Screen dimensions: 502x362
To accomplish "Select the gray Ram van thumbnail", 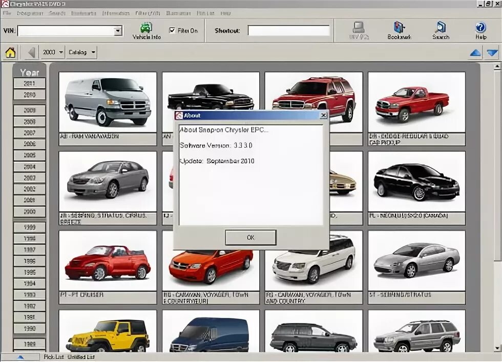I will [108, 102].
